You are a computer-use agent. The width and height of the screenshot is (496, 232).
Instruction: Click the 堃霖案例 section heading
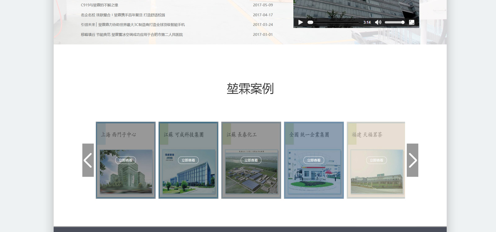(250, 89)
